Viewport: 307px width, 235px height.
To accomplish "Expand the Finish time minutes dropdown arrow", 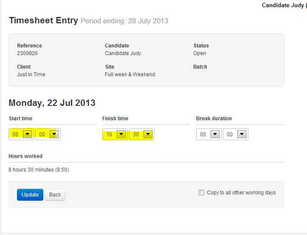I will 148,134.
